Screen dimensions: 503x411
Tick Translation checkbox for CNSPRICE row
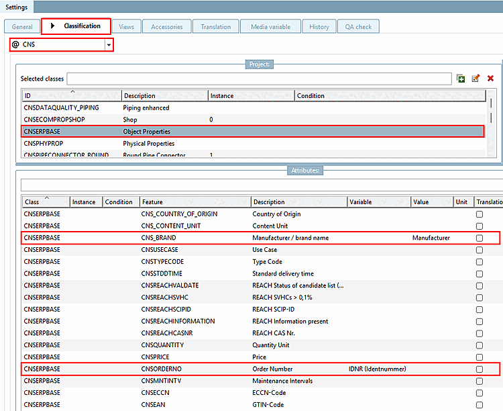click(479, 357)
